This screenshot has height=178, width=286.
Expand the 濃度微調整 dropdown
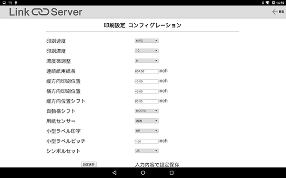pyautogui.click(x=147, y=61)
